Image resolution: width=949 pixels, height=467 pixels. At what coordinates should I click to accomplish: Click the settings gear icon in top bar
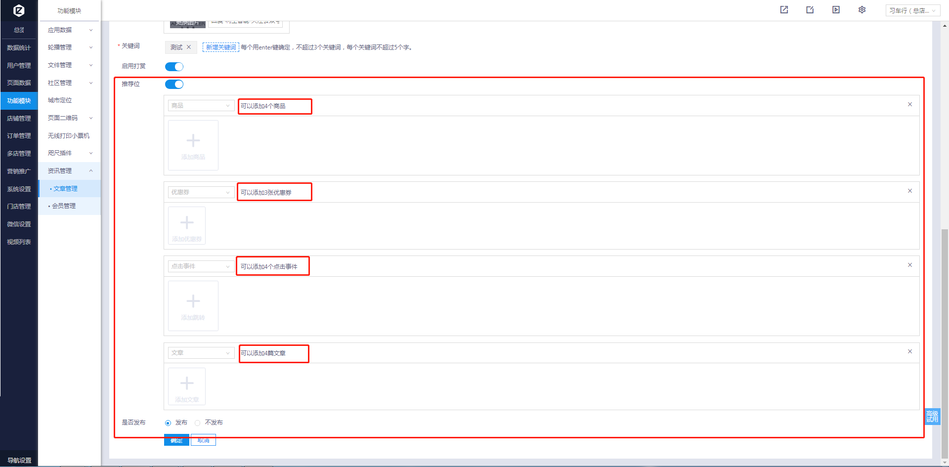(862, 10)
